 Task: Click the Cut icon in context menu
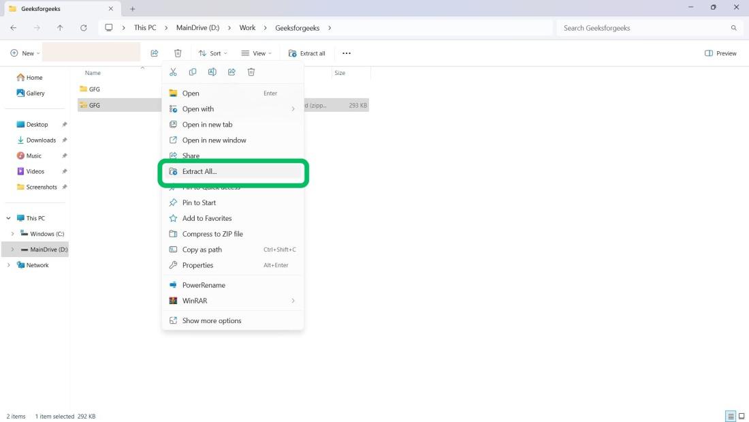173,72
